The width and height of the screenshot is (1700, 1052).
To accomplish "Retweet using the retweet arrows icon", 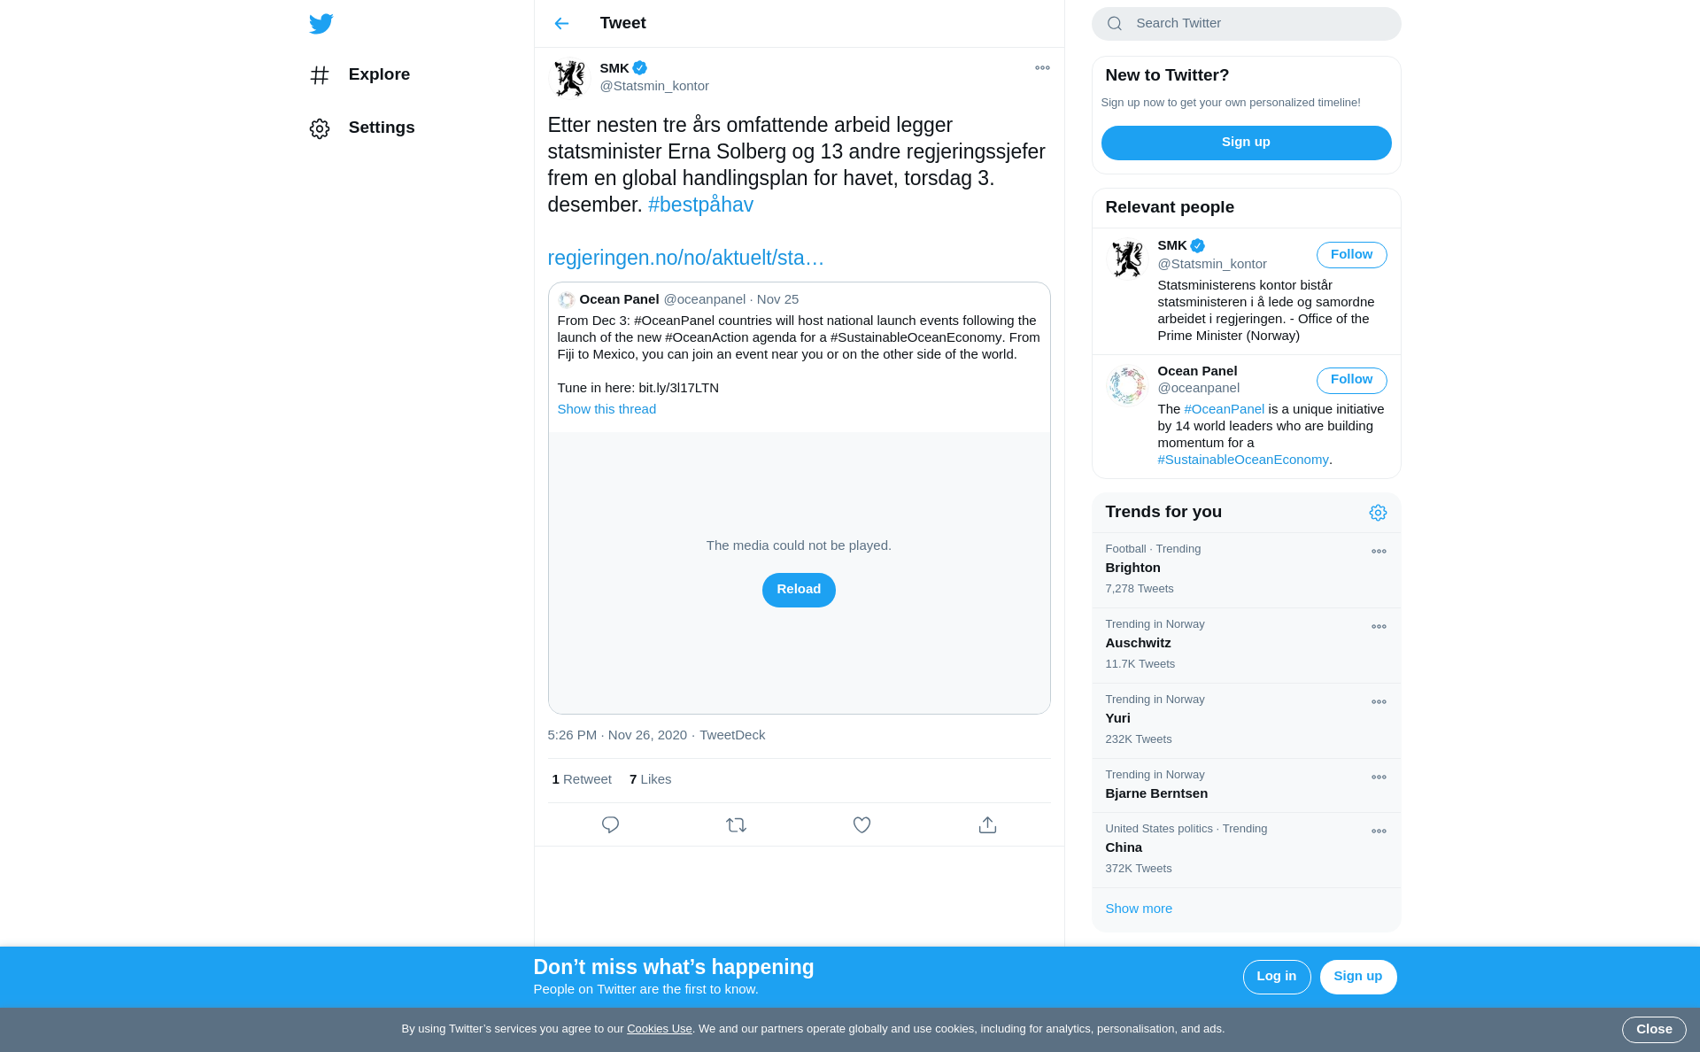I will (736, 825).
